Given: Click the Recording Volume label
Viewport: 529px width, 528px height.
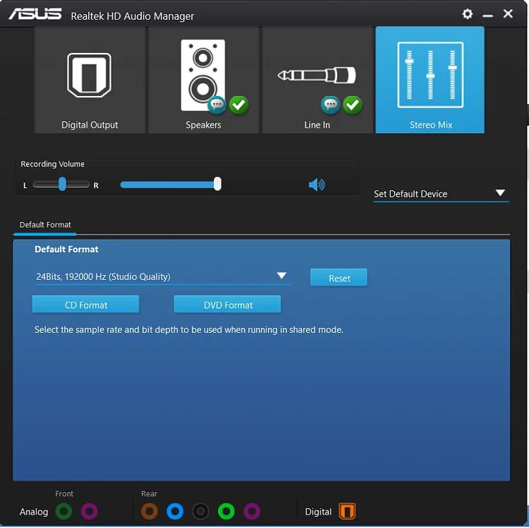Looking at the screenshot, I should pyautogui.click(x=53, y=164).
